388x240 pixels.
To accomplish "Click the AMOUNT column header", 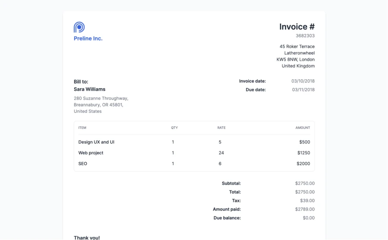I will (x=302, y=128).
